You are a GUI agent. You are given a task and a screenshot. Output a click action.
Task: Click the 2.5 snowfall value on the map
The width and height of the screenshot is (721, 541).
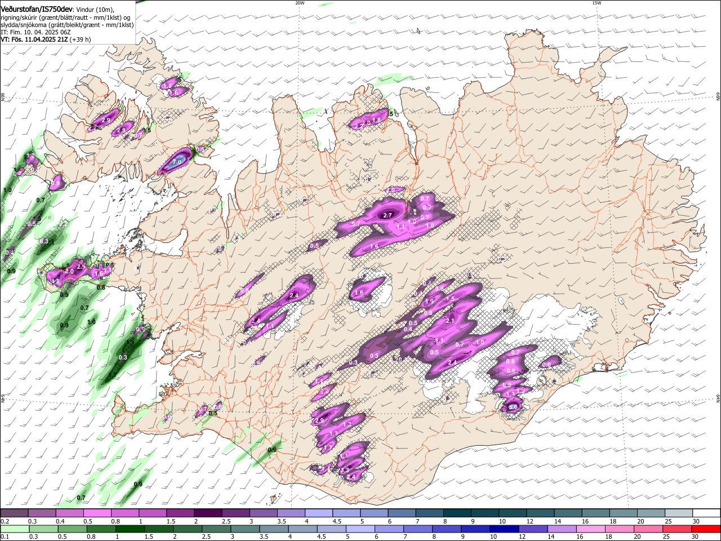[x=81, y=267]
